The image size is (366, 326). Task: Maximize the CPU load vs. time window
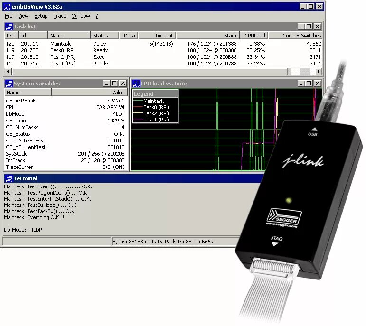click(x=309, y=84)
